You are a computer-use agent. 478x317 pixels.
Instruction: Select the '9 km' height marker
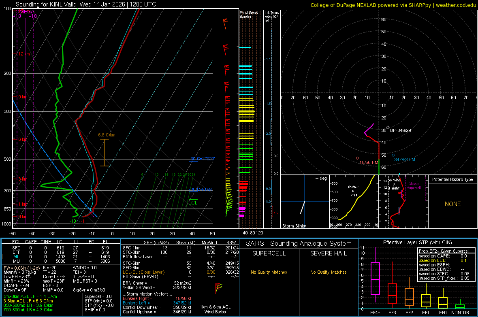click(23, 97)
